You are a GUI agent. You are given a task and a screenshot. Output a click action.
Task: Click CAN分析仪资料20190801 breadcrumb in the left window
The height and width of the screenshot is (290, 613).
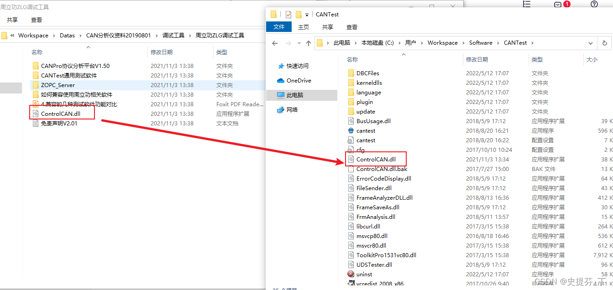pyautogui.click(x=118, y=35)
